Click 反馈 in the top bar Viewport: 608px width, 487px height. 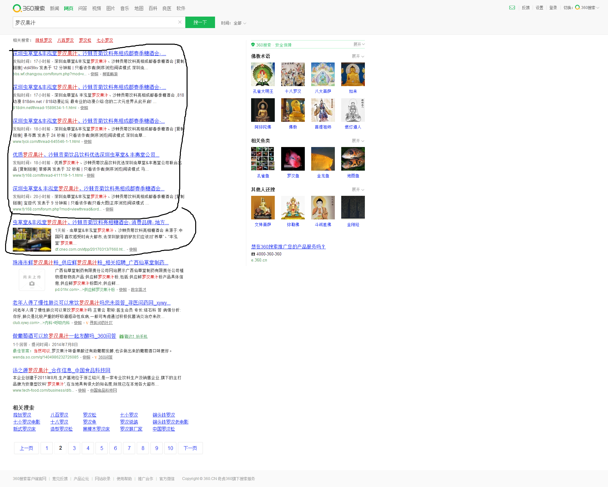[x=526, y=8]
